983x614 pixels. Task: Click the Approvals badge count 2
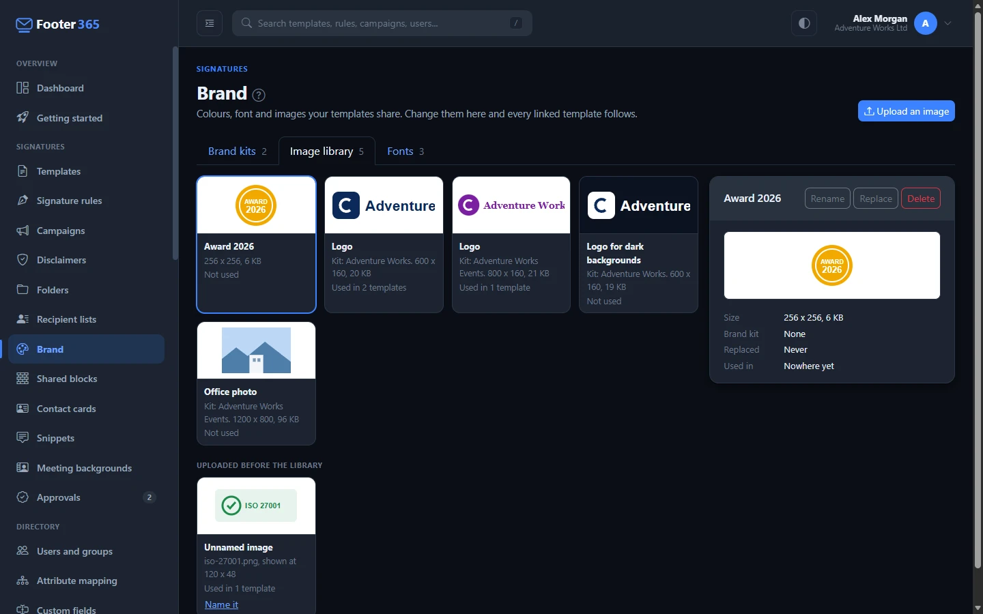coord(149,497)
